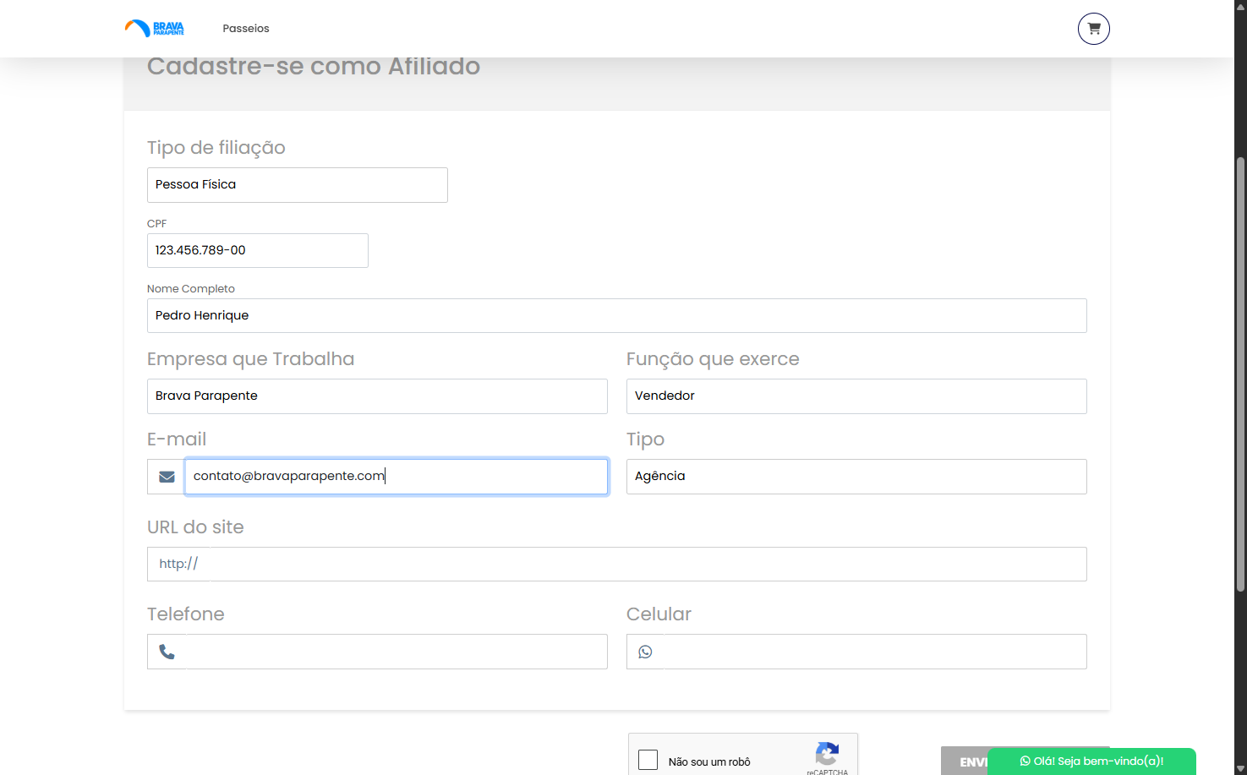Click the "http://" prefix label
This screenshot has width=1247, height=775.
coord(178,564)
